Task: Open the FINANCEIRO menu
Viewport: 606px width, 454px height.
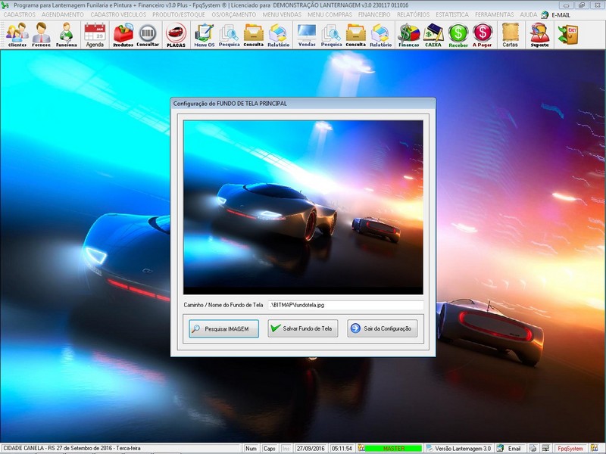Action: point(374,14)
